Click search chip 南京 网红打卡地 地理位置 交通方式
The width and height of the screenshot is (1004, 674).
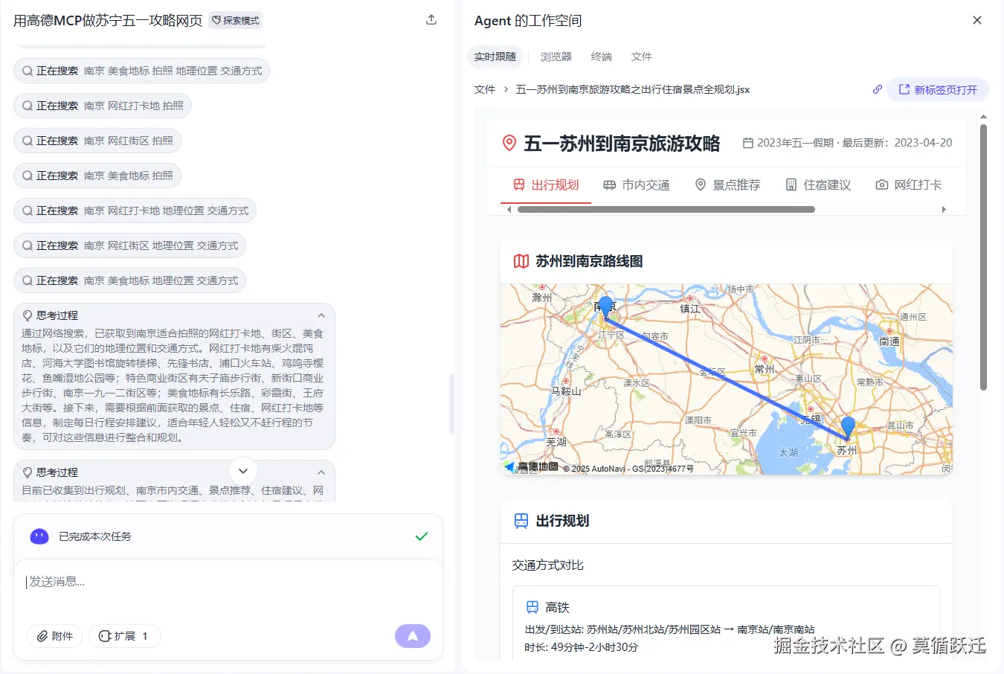(x=135, y=211)
